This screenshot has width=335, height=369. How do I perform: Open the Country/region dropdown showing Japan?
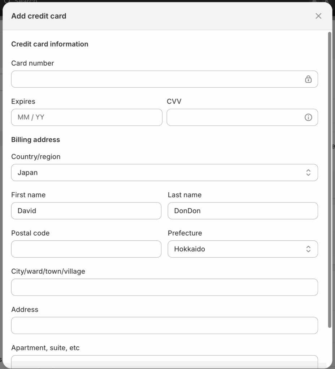pos(164,173)
